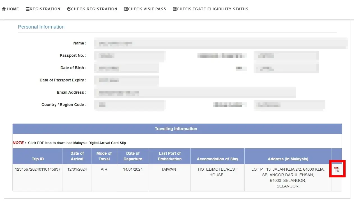Click the list icon beside REGISTRATION
This screenshot has width=354, height=202.
(27, 9)
